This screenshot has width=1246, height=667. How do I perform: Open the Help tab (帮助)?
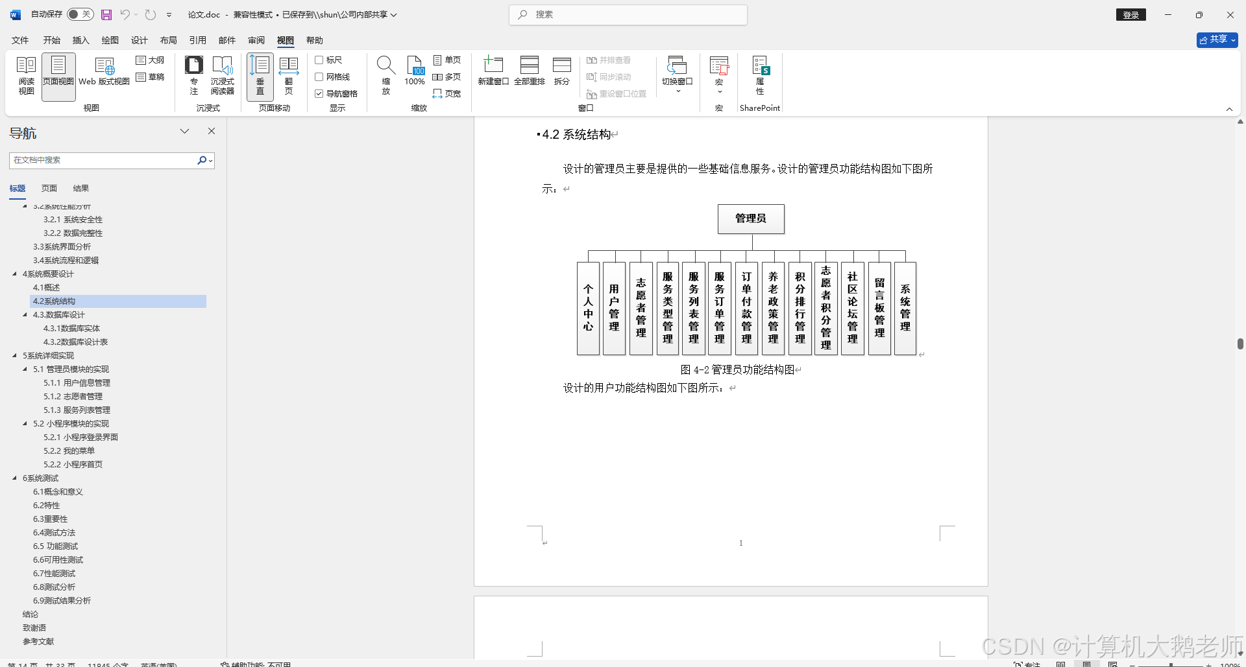(314, 40)
